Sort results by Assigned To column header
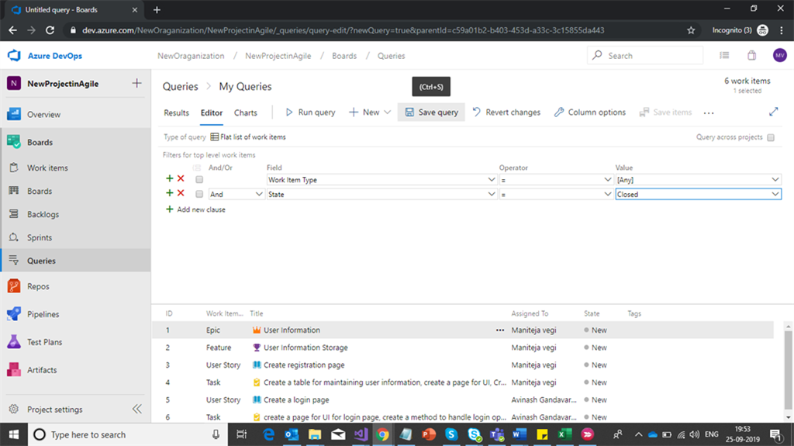This screenshot has width=794, height=446. pos(530,313)
